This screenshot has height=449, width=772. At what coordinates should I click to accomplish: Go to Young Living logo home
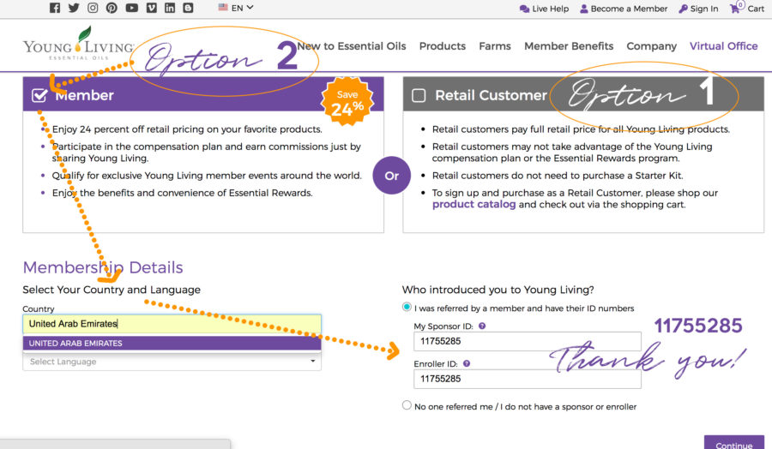click(78, 45)
